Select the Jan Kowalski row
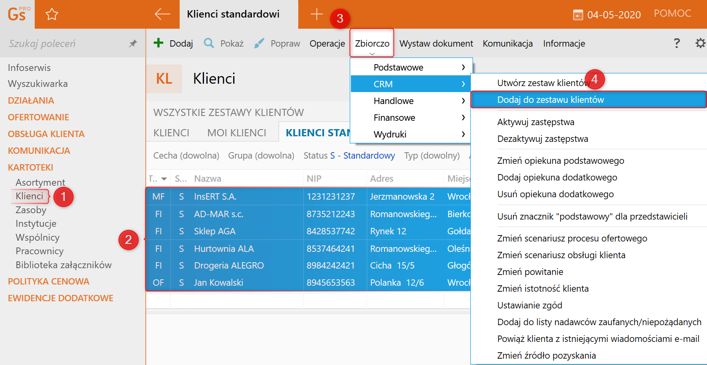Screen dimensions: 707x365 tap(308, 283)
